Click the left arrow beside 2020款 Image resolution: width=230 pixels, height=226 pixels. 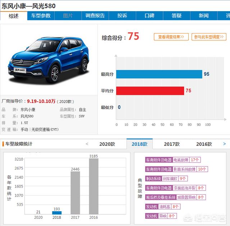[x=87, y=144]
